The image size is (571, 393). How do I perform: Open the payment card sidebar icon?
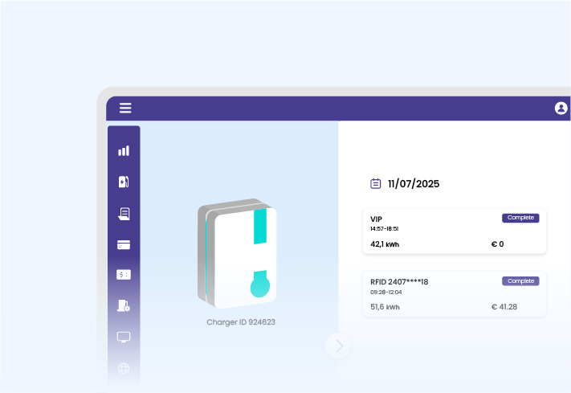124,244
